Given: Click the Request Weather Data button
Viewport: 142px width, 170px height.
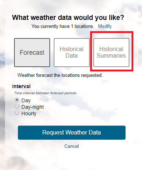Looking at the screenshot, I should point(72,133).
